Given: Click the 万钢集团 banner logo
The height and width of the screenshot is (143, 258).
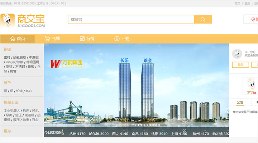Looking at the screenshot, I should point(67,64).
